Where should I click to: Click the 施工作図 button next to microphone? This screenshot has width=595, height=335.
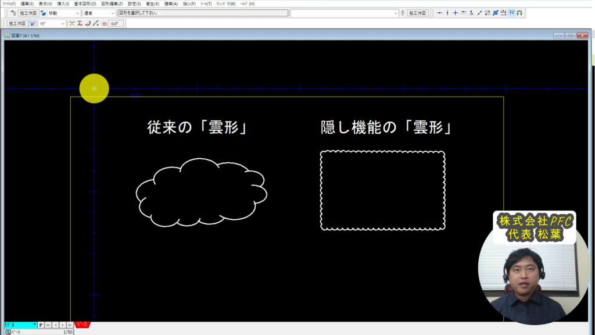417,13
